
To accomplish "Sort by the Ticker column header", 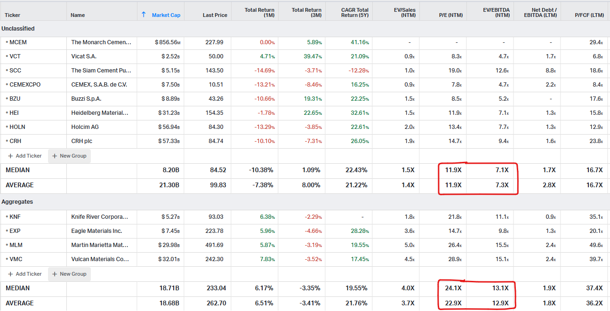I will point(13,15).
